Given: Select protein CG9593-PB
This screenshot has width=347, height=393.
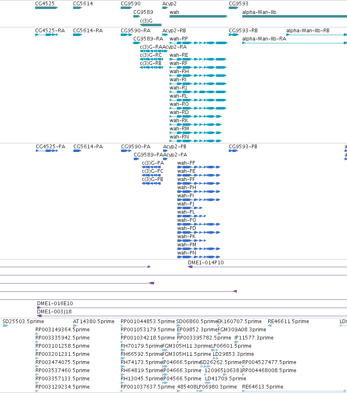Looking at the screenshot, I should click(x=233, y=151).
